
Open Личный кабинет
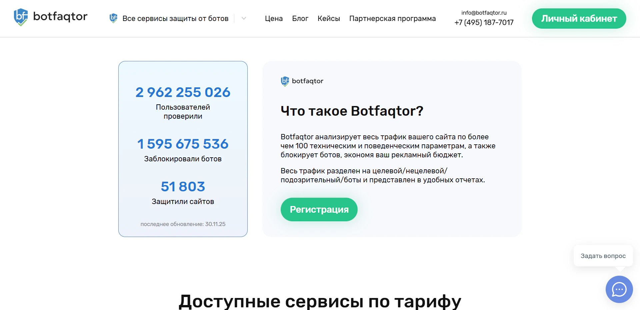click(x=579, y=18)
